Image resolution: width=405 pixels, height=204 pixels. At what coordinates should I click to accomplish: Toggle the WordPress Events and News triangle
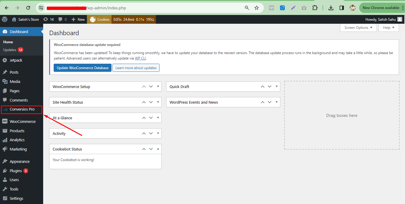(277, 102)
